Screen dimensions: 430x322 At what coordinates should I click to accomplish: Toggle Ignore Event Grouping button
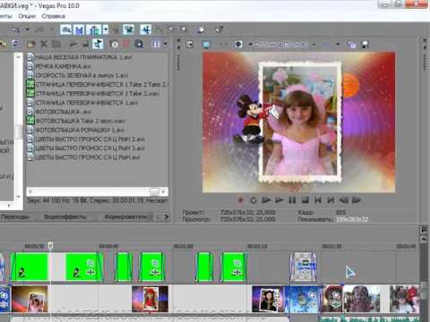pos(129,30)
